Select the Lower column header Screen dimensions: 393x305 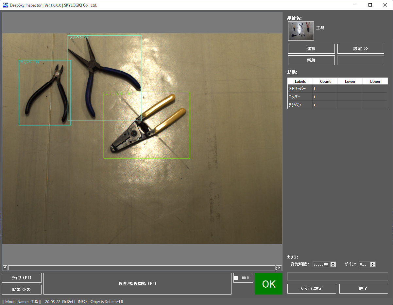[x=350, y=81]
